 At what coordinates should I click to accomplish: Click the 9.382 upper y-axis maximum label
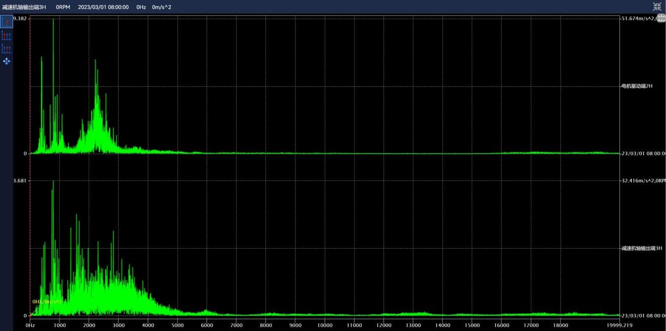(x=20, y=18)
